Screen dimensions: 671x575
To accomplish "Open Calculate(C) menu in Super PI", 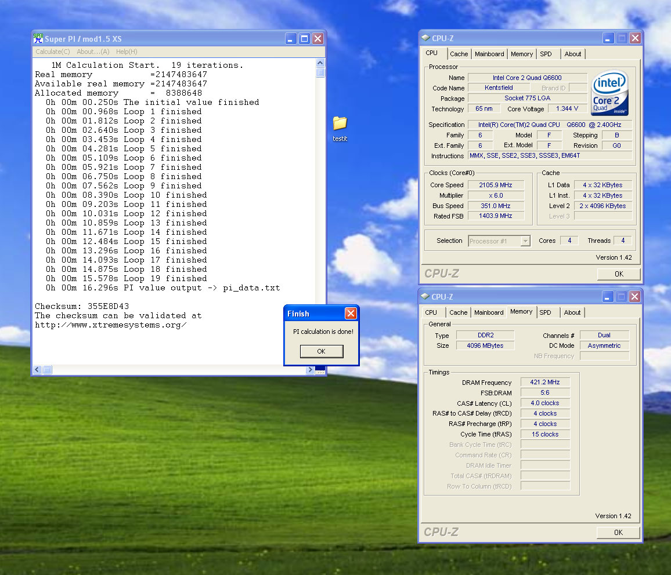I will (53, 52).
